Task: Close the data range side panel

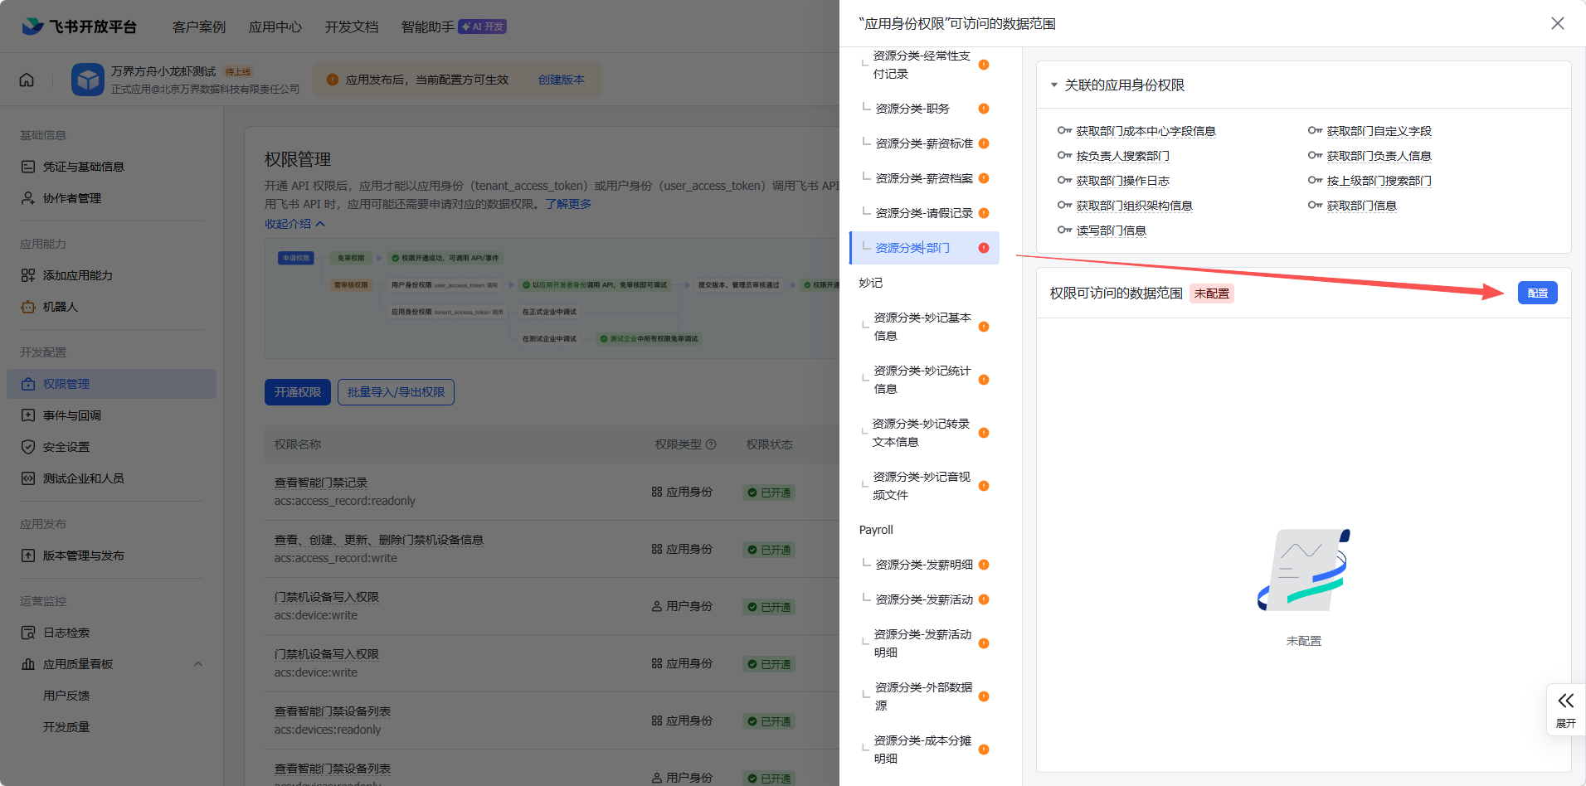Action: pos(1557,23)
